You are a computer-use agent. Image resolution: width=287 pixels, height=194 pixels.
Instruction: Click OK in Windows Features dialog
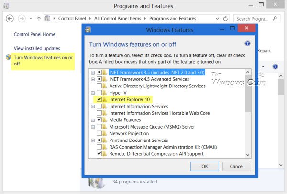pos(205,166)
